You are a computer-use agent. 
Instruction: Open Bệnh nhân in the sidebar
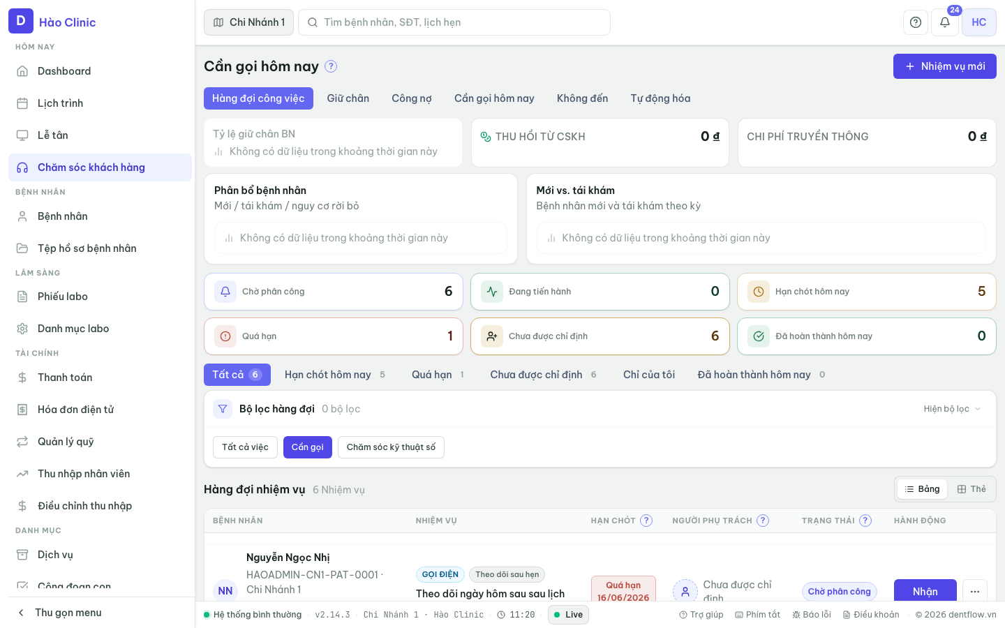pos(101,216)
